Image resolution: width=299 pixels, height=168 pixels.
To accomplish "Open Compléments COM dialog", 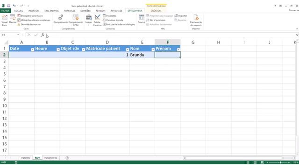I will pos(76,20).
